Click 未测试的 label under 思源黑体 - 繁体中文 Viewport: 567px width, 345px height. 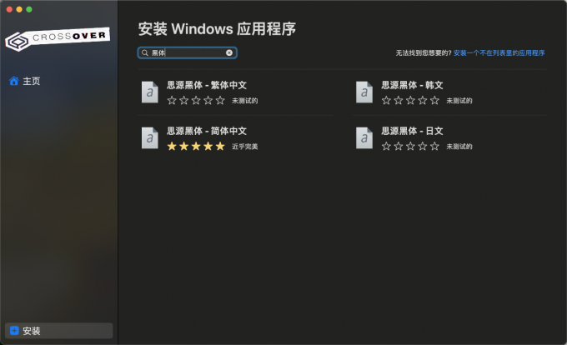coord(245,101)
